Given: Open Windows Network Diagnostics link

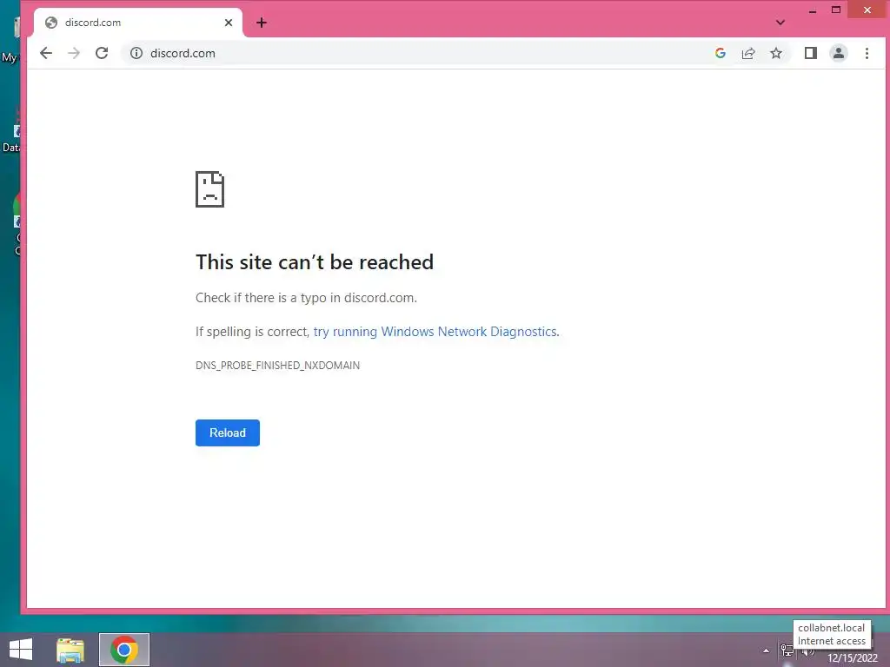Looking at the screenshot, I should click(x=436, y=332).
